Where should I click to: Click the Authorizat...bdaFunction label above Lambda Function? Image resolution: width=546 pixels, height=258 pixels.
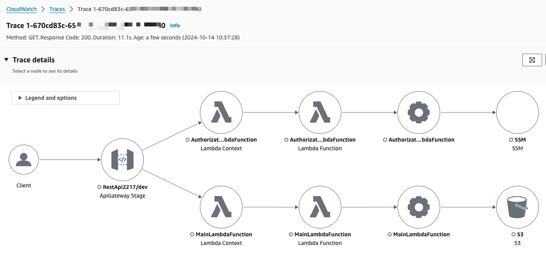323,140
